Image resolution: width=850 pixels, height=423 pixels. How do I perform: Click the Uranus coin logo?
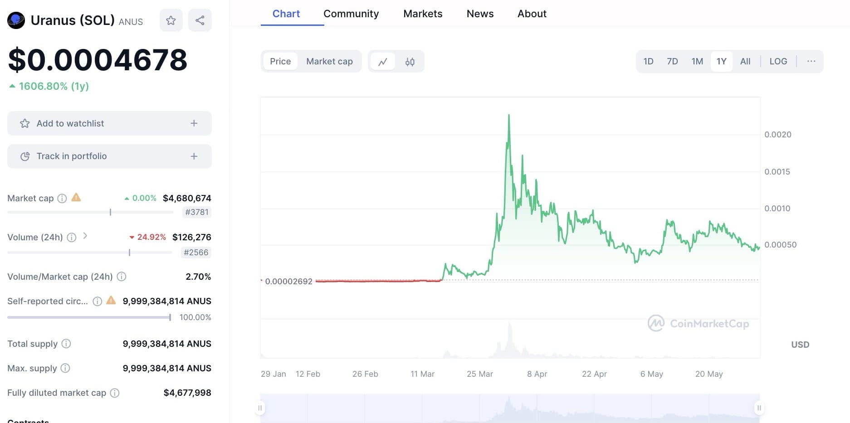pyautogui.click(x=16, y=20)
